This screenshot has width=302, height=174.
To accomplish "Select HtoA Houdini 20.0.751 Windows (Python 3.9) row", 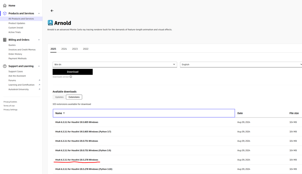I will tap(83, 150).
